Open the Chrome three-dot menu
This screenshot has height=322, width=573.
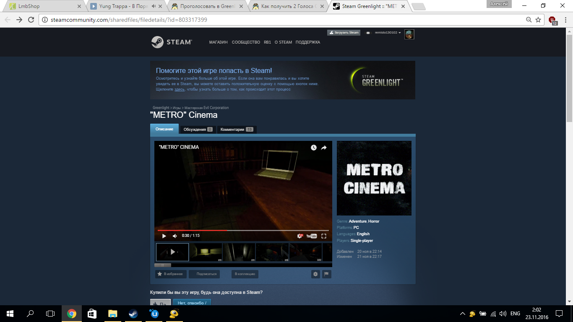[x=565, y=20]
